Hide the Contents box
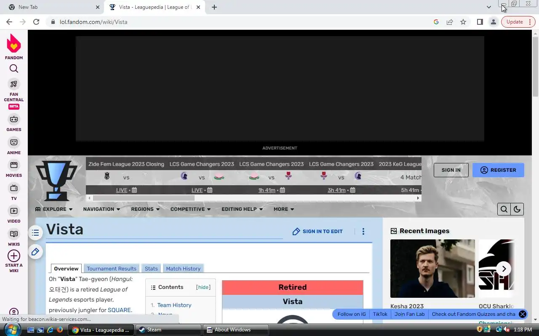The image size is (539, 336). 203,287
